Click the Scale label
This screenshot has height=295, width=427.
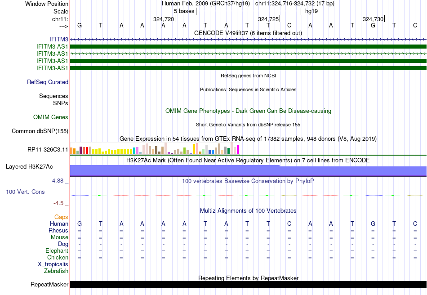coord(61,11)
